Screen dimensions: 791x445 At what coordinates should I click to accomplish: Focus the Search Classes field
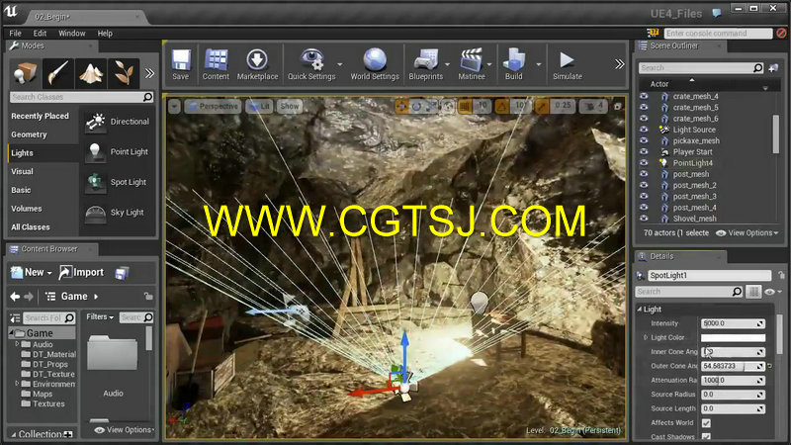click(x=82, y=97)
